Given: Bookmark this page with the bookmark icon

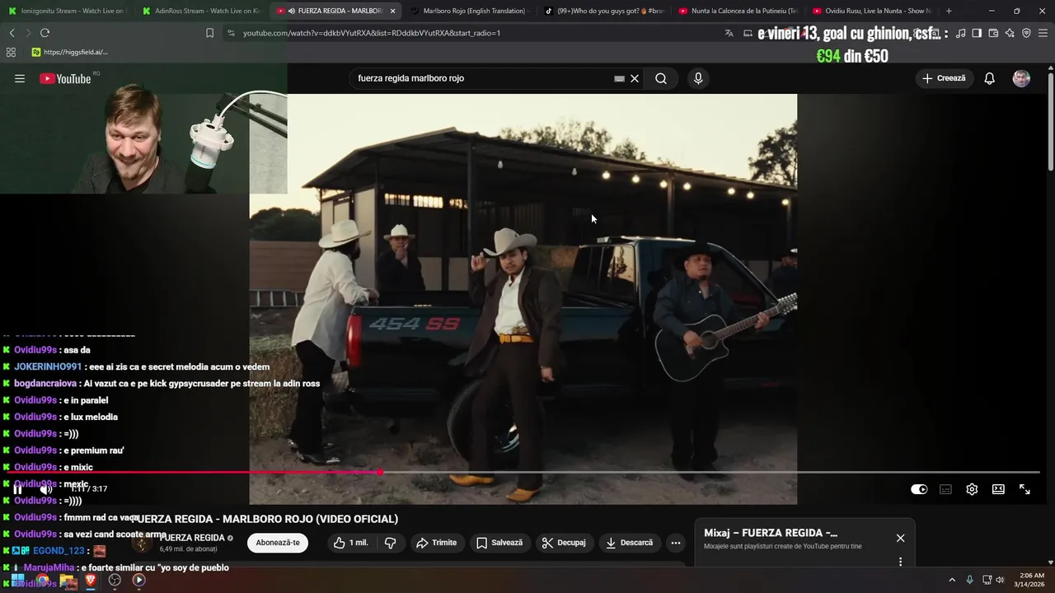Looking at the screenshot, I should (209, 33).
